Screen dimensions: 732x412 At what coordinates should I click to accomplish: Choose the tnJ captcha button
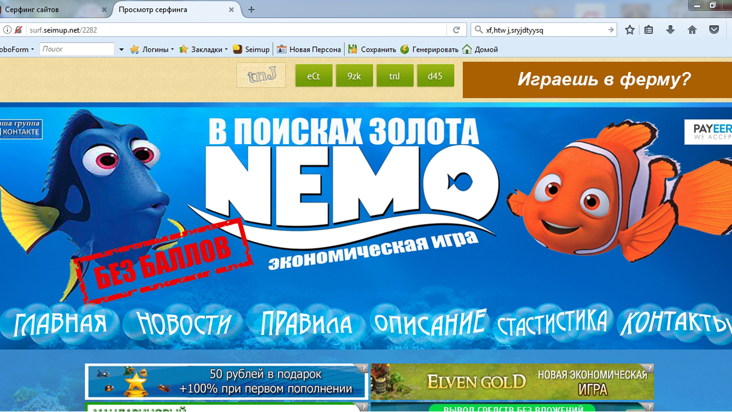click(395, 76)
